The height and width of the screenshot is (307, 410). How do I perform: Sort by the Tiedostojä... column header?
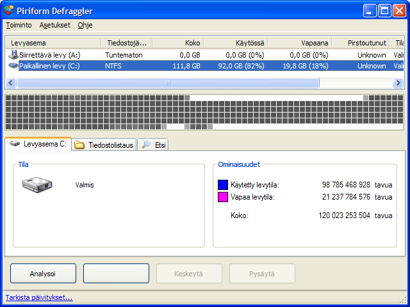127,43
